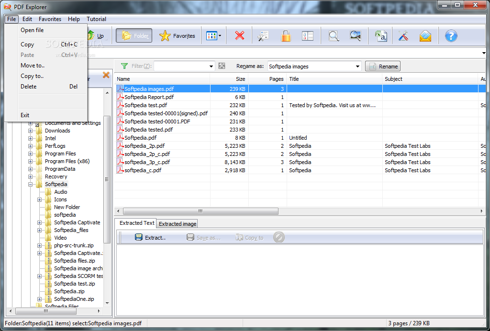
Task: Click the status bar text '3 pages / 239 KB'
Action: coord(409,323)
